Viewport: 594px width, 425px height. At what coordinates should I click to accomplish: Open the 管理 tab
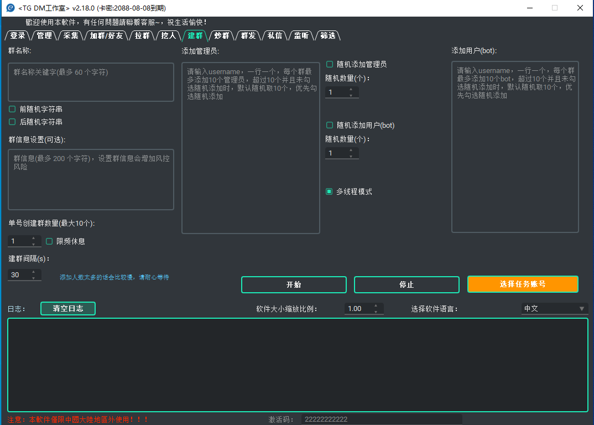44,35
